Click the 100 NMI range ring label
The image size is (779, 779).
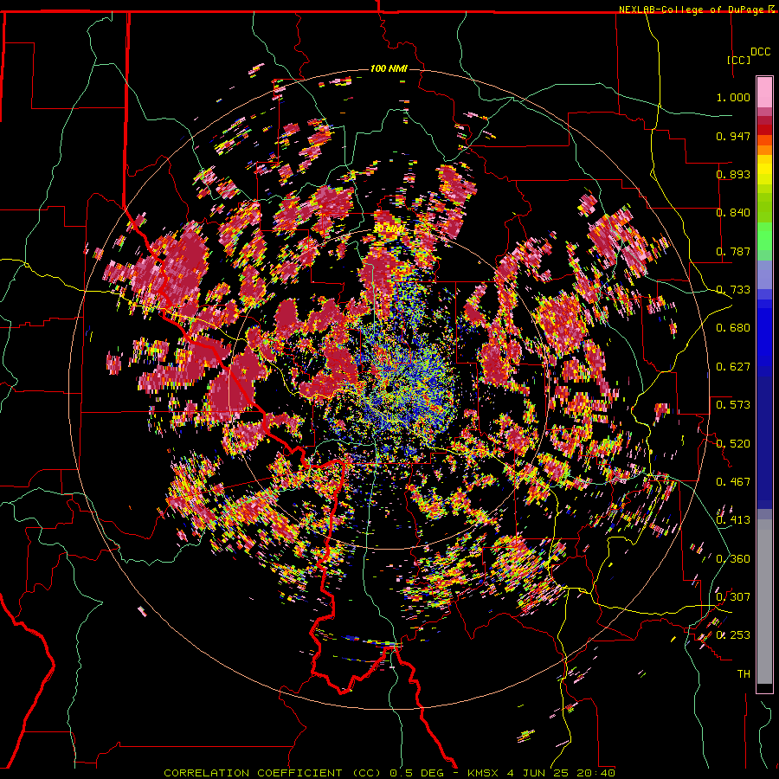pos(389,68)
